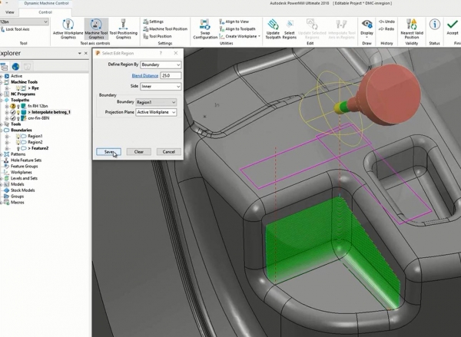Click Undo in History group

point(386,21)
